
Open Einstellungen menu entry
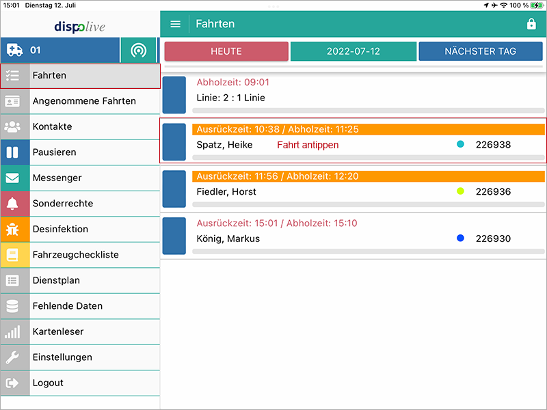click(x=80, y=357)
